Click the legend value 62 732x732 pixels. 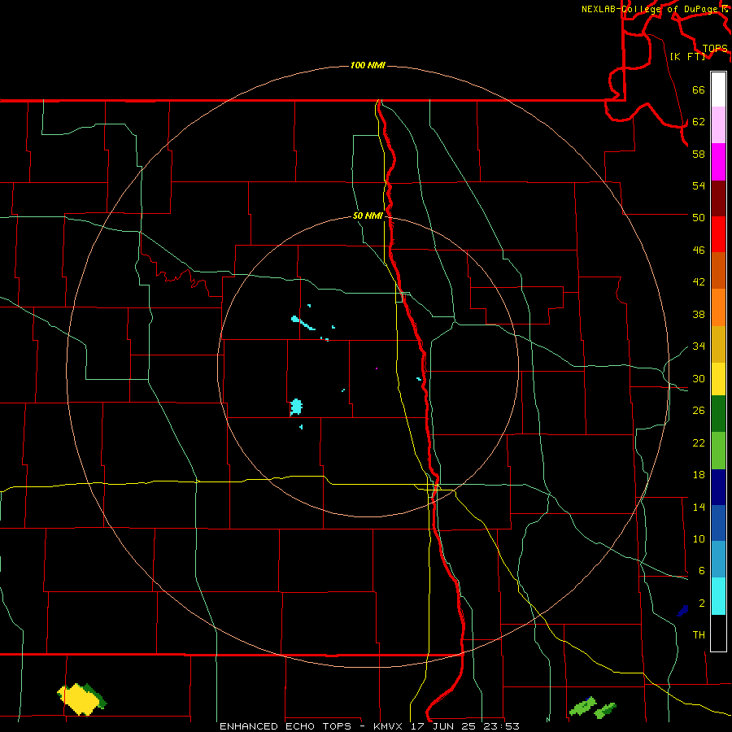point(699,122)
